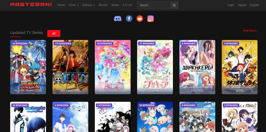Focus the Search input field
The height and width of the screenshot is (132, 266).
click(x=154, y=5)
